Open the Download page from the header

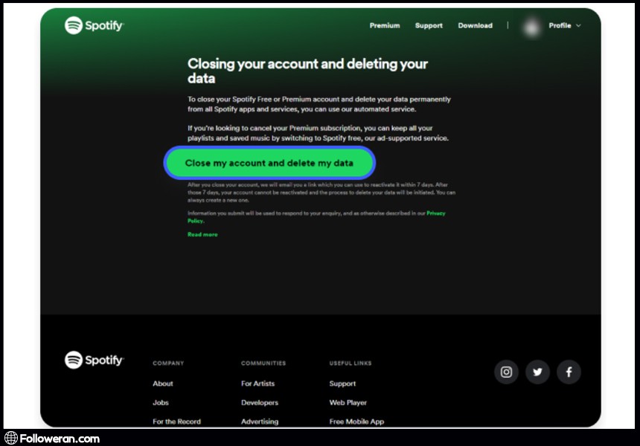pos(475,26)
